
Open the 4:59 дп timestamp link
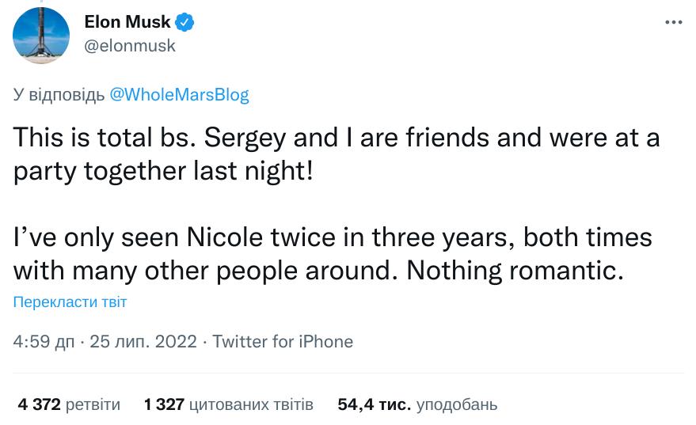[44, 342]
